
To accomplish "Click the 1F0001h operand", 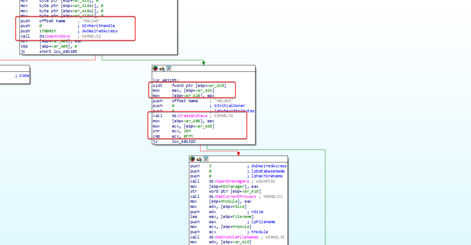I will (48, 31).
